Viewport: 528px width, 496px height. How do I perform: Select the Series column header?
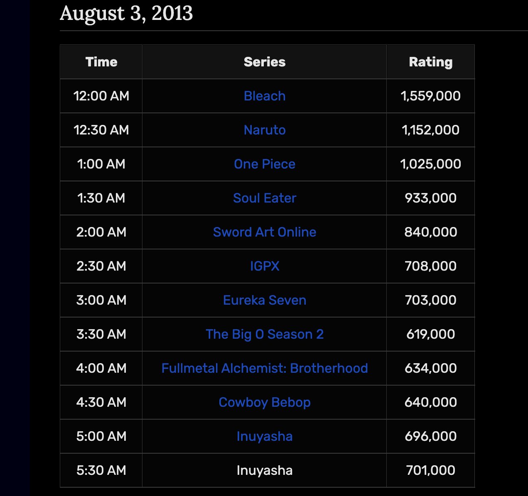(x=265, y=62)
